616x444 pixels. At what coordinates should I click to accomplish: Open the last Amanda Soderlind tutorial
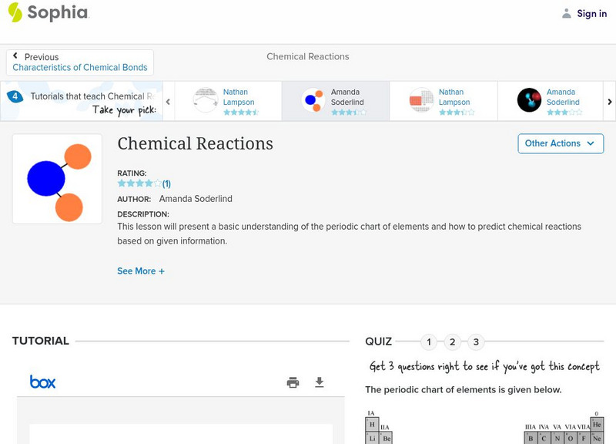551,101
